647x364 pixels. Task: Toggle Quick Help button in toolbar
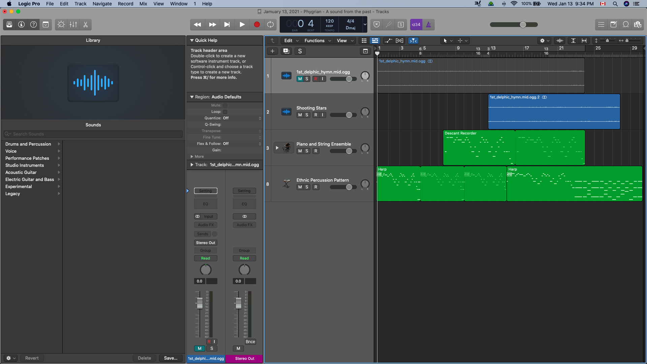33,25
